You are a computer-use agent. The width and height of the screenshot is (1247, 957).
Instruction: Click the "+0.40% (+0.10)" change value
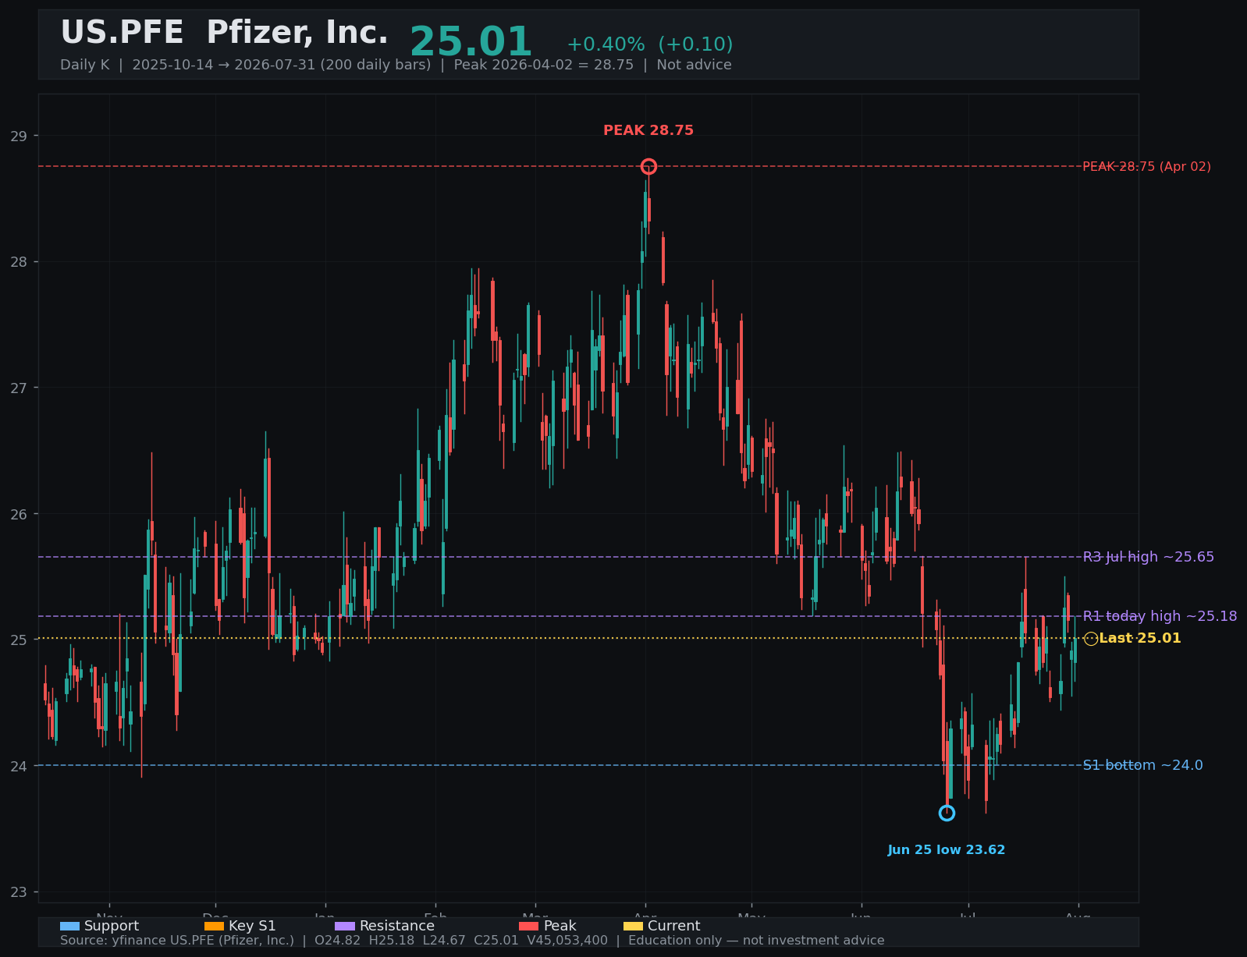click(650, 44)
